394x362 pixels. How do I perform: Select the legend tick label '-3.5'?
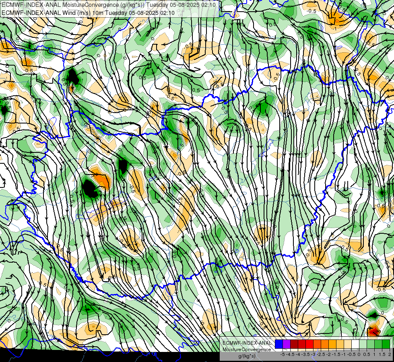point(305,354)
